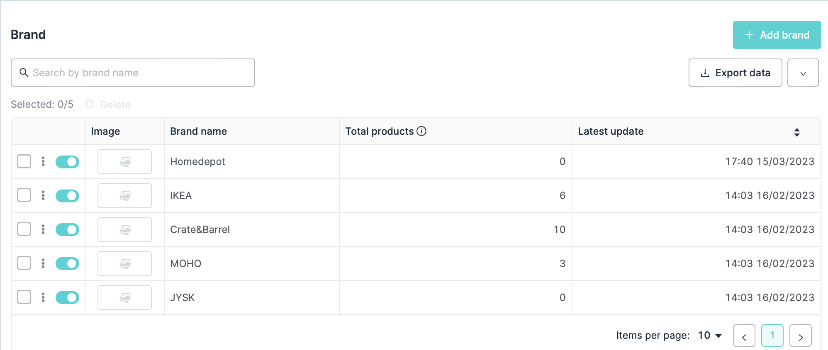Click the Export data button
This screenshot has height=350, width=828.
[735, 73]
